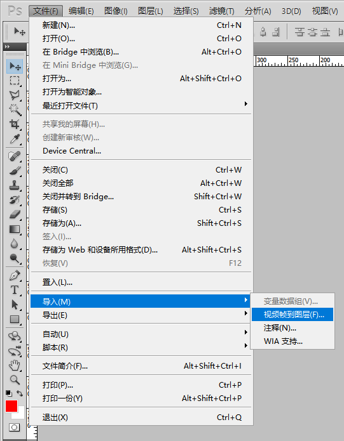Screen dimensions: 344x441
Task: Select the Polygonal Lasso tool
Action: (15, 95)
